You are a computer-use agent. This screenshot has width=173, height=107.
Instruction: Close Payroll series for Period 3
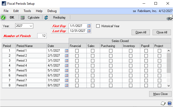(x=146, y=61)
